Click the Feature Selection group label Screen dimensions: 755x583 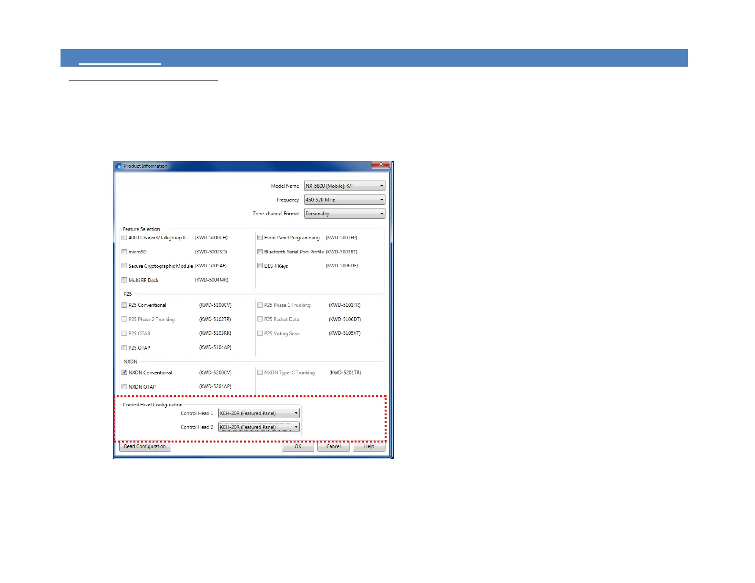pos(142,229)
